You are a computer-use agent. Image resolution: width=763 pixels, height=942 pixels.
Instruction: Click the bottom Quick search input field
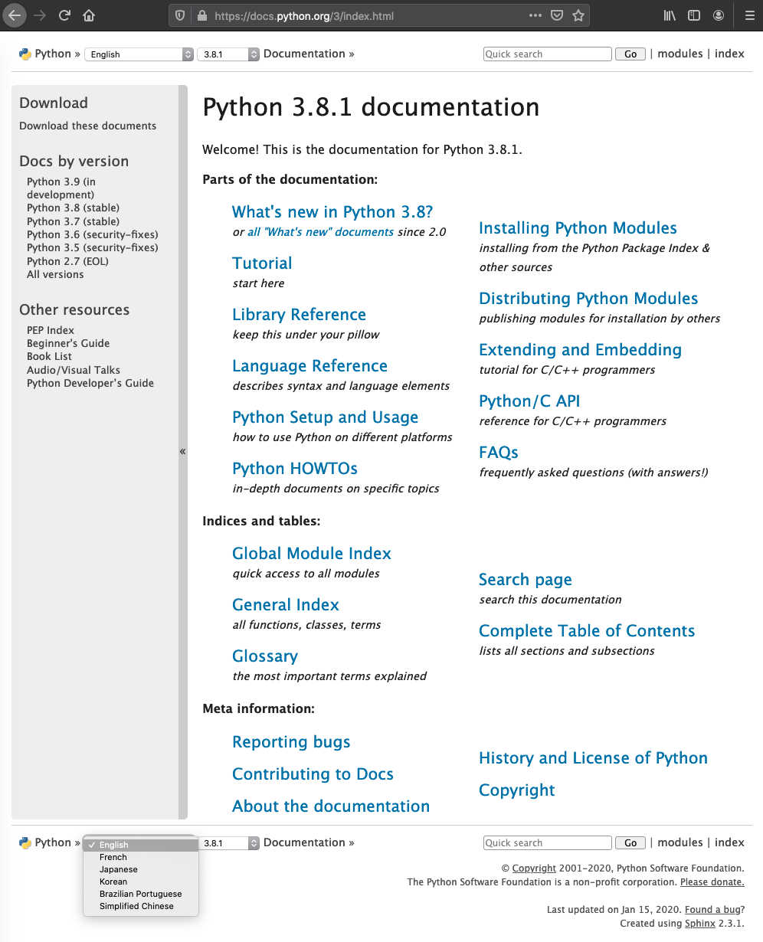tap(548, 843)
